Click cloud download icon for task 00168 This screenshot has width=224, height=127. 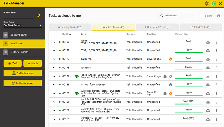click(208, 85)
